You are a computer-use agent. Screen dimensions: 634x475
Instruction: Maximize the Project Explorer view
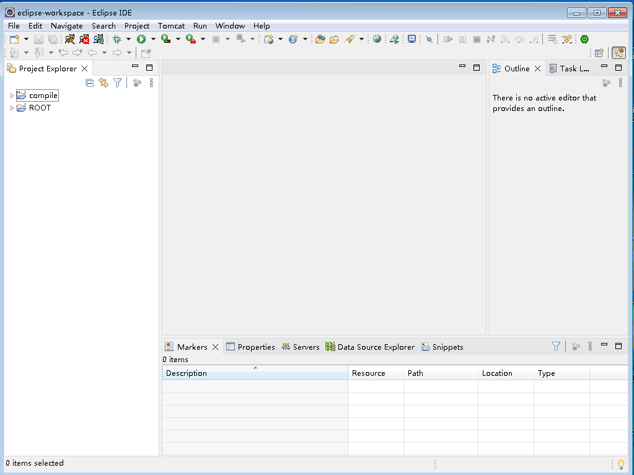point(149,68)
